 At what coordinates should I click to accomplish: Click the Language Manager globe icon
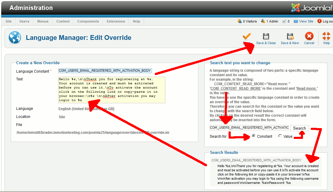tap(15, 37)
